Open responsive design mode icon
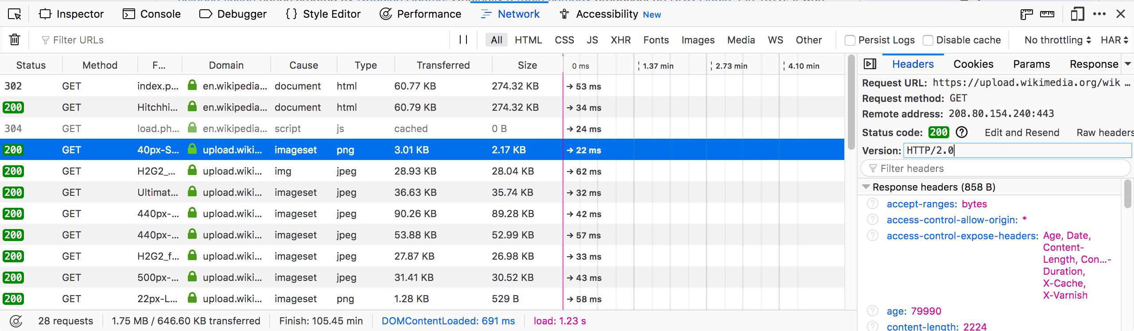Viewport: 1134px width, 331px height. [x=1077, y=14]
